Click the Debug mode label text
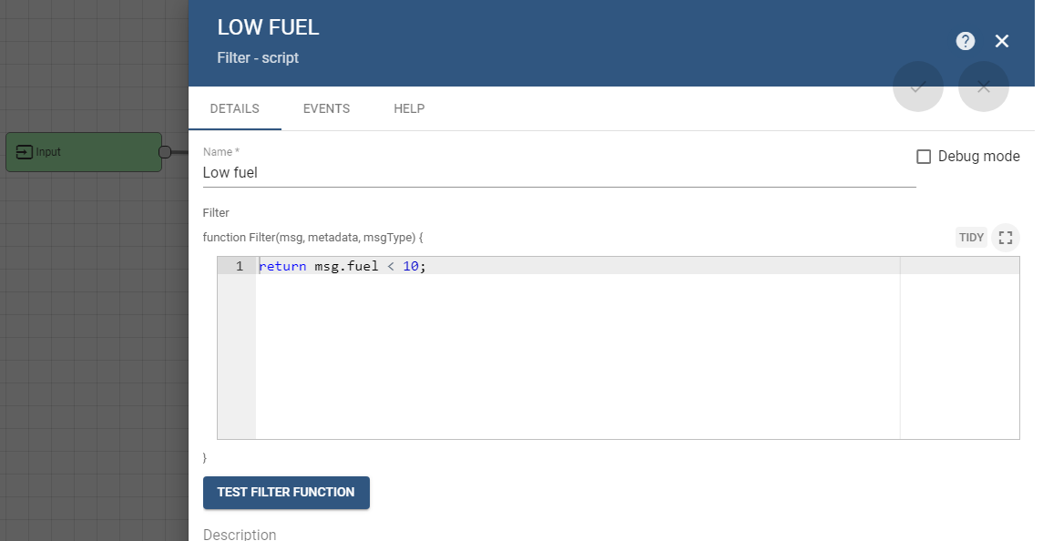The height and width of the screenshot is (541, 1043). pyautogui.click(x=978, y=157)
